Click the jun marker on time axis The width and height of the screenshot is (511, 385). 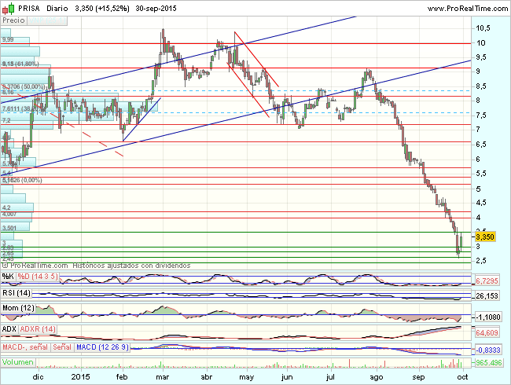coord(287,377)
